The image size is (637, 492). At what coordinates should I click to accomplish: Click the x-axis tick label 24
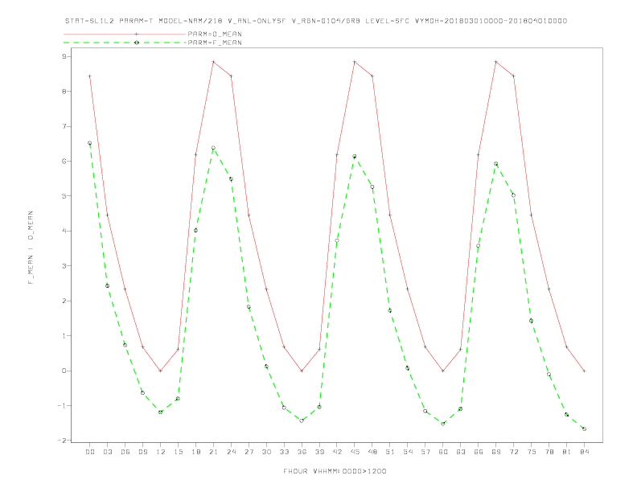point(231,452)
